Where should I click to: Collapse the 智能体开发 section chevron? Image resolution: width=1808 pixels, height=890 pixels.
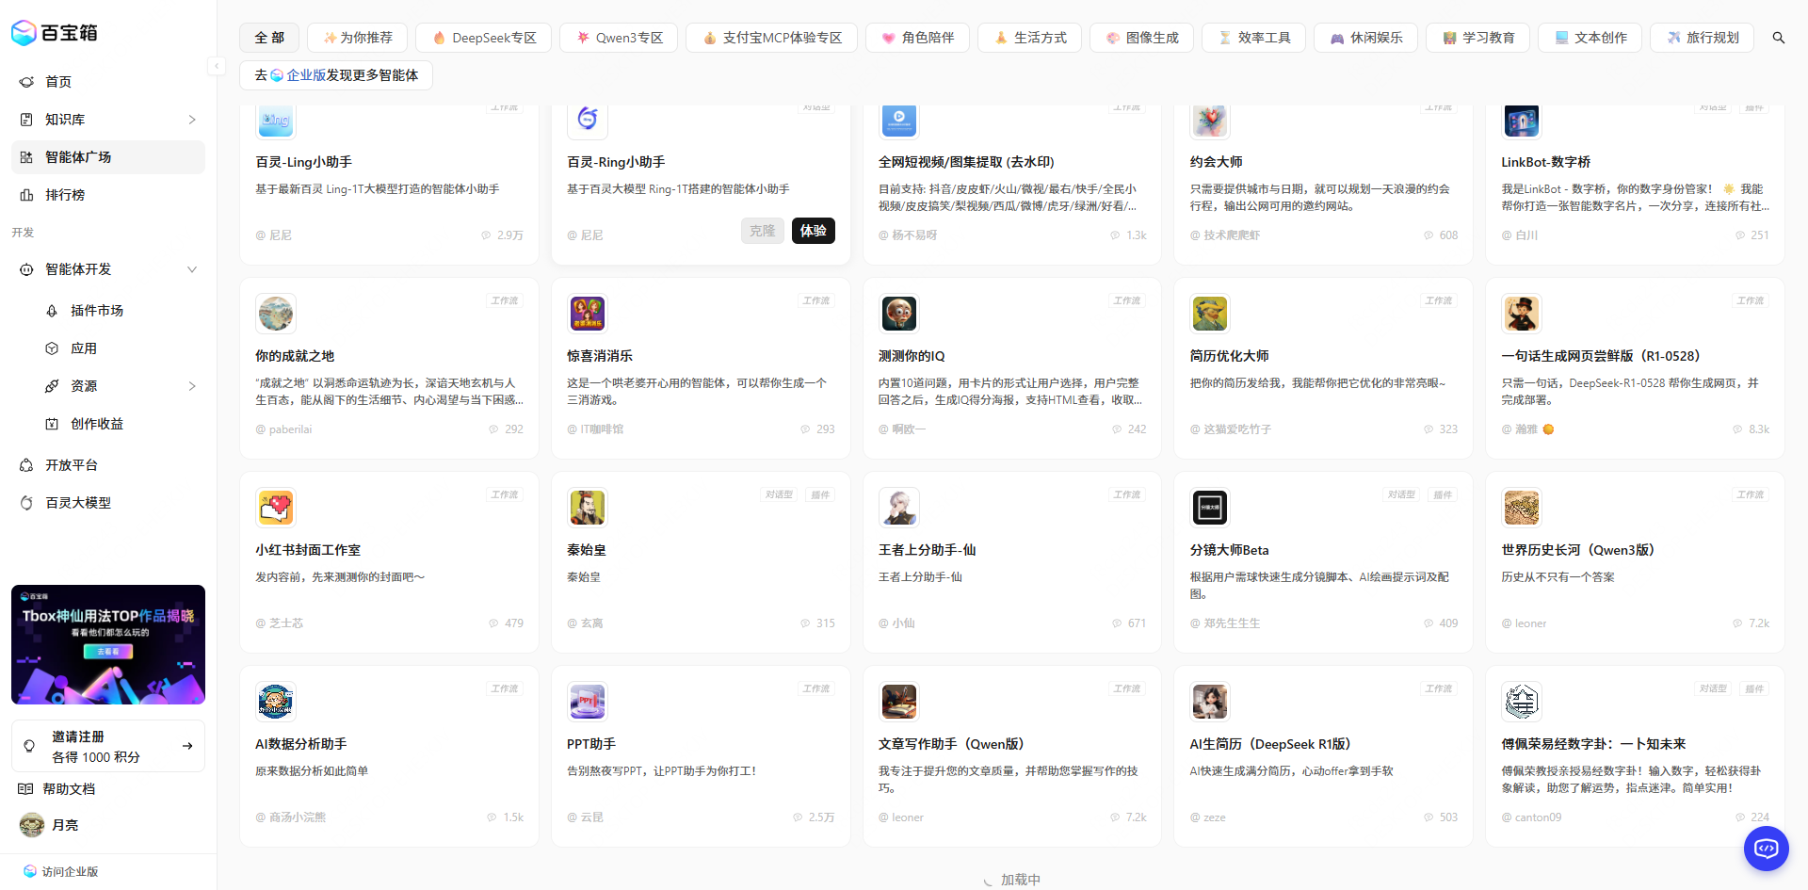point(192,269)
